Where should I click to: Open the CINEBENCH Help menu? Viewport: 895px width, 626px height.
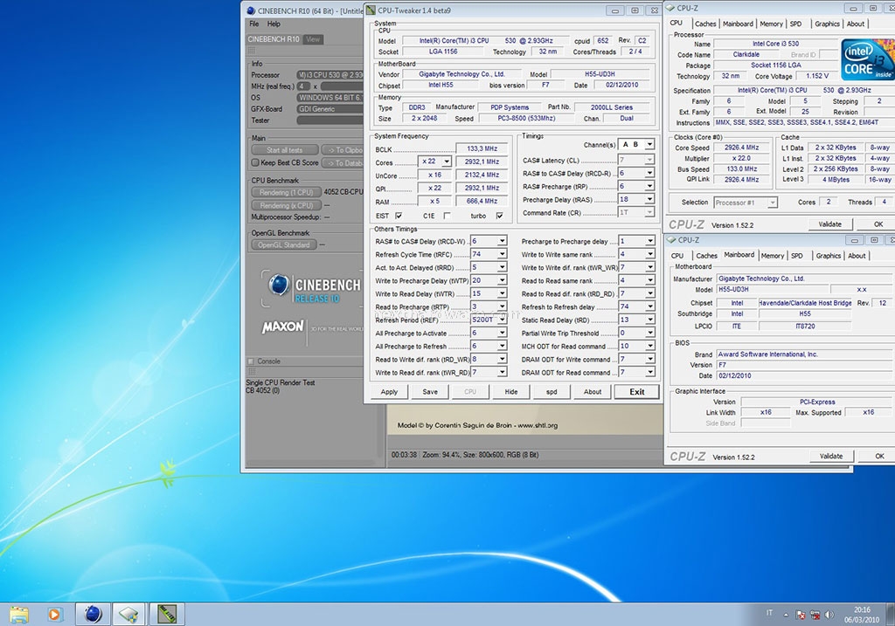click(274, 24)
